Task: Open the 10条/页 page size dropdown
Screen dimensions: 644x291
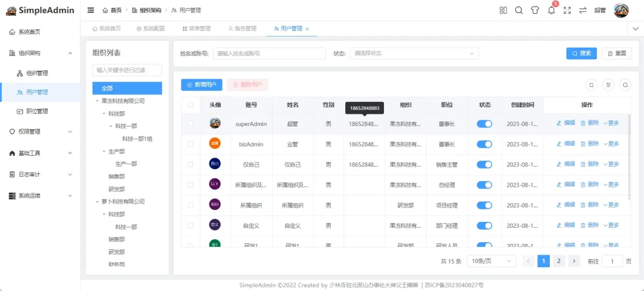Action: [x=492, y=261]
